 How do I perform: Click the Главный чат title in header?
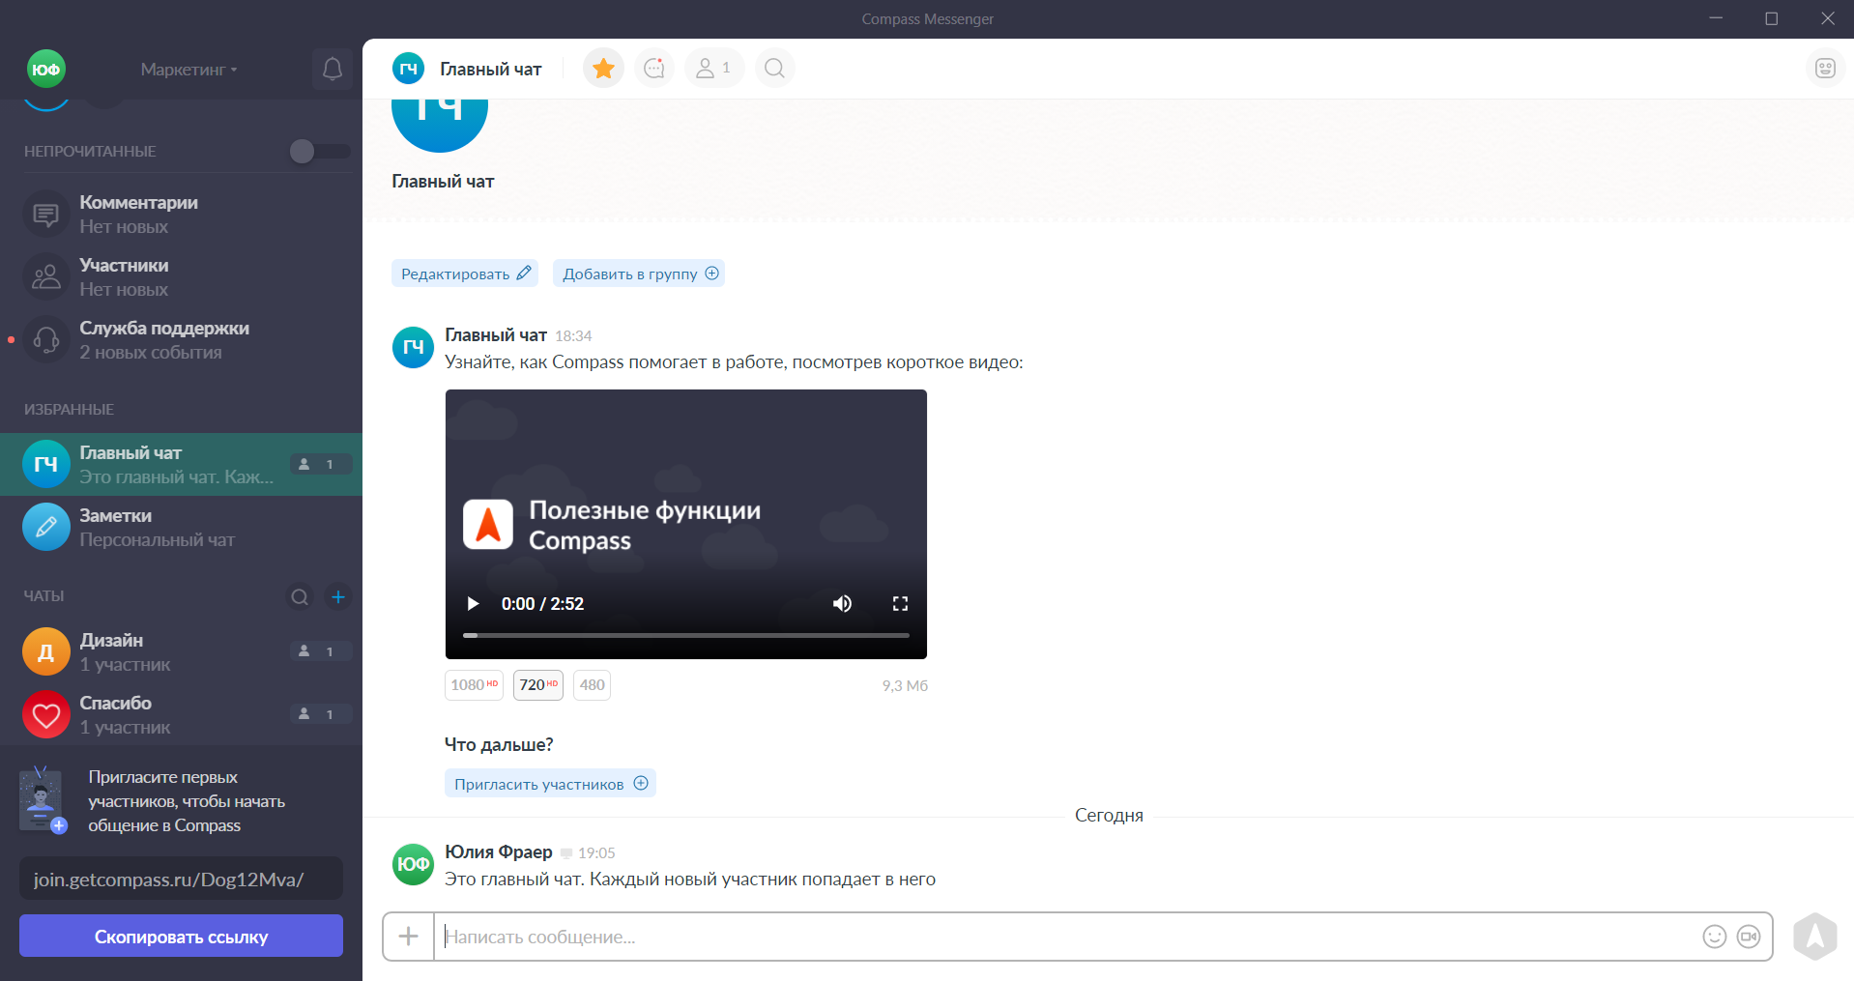(491, 69)
